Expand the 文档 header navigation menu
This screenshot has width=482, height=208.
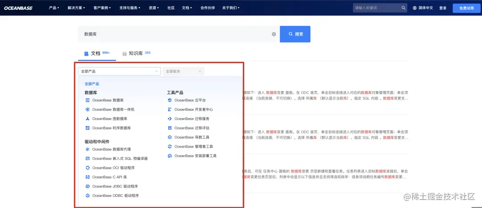(187, 8)
